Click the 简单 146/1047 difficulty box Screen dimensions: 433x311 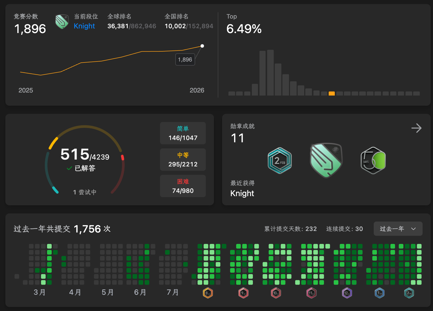point(183,133)
